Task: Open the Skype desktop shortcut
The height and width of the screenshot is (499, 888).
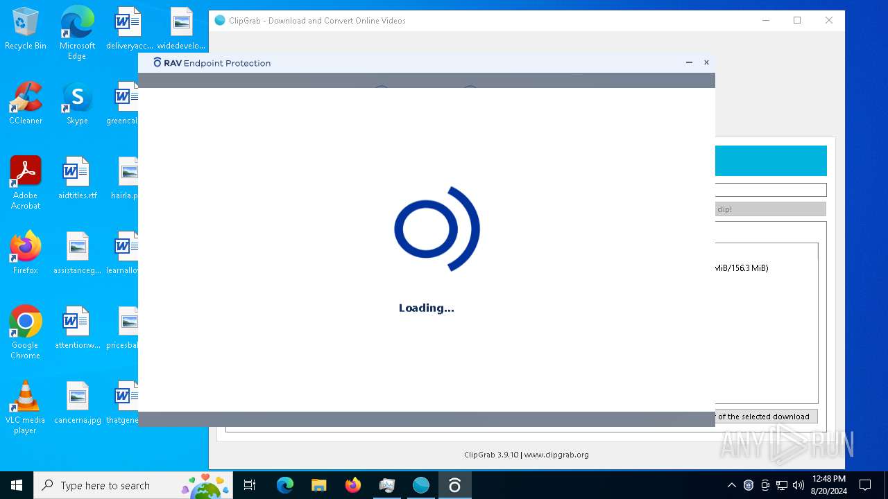Action: 77,104
